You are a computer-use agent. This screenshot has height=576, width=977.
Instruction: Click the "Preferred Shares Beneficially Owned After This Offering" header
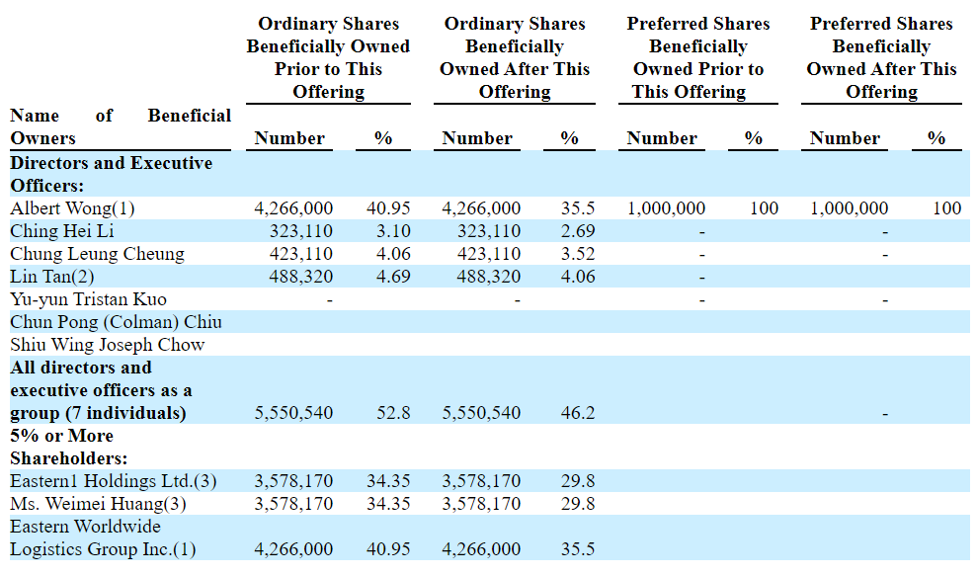(881, 57)
